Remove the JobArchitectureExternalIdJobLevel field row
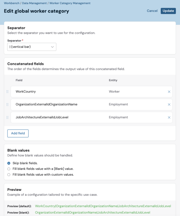 169,118
